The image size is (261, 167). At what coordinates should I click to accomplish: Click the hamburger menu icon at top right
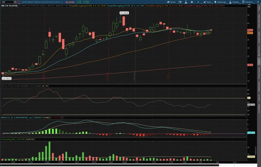coord(258,2)
